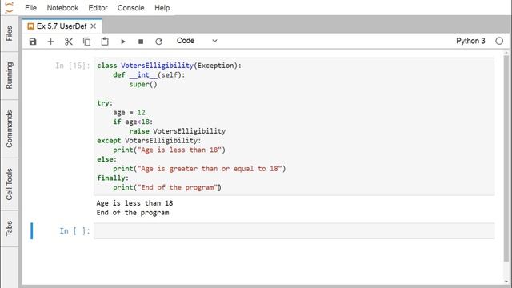The height and width of the screenshot is (288, 512).
Task: Open the Running sidebar panel
Action: tap(9, 75)
